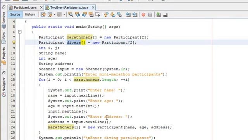
Task: Click 'String name;' on line 10
Action: 53,53
